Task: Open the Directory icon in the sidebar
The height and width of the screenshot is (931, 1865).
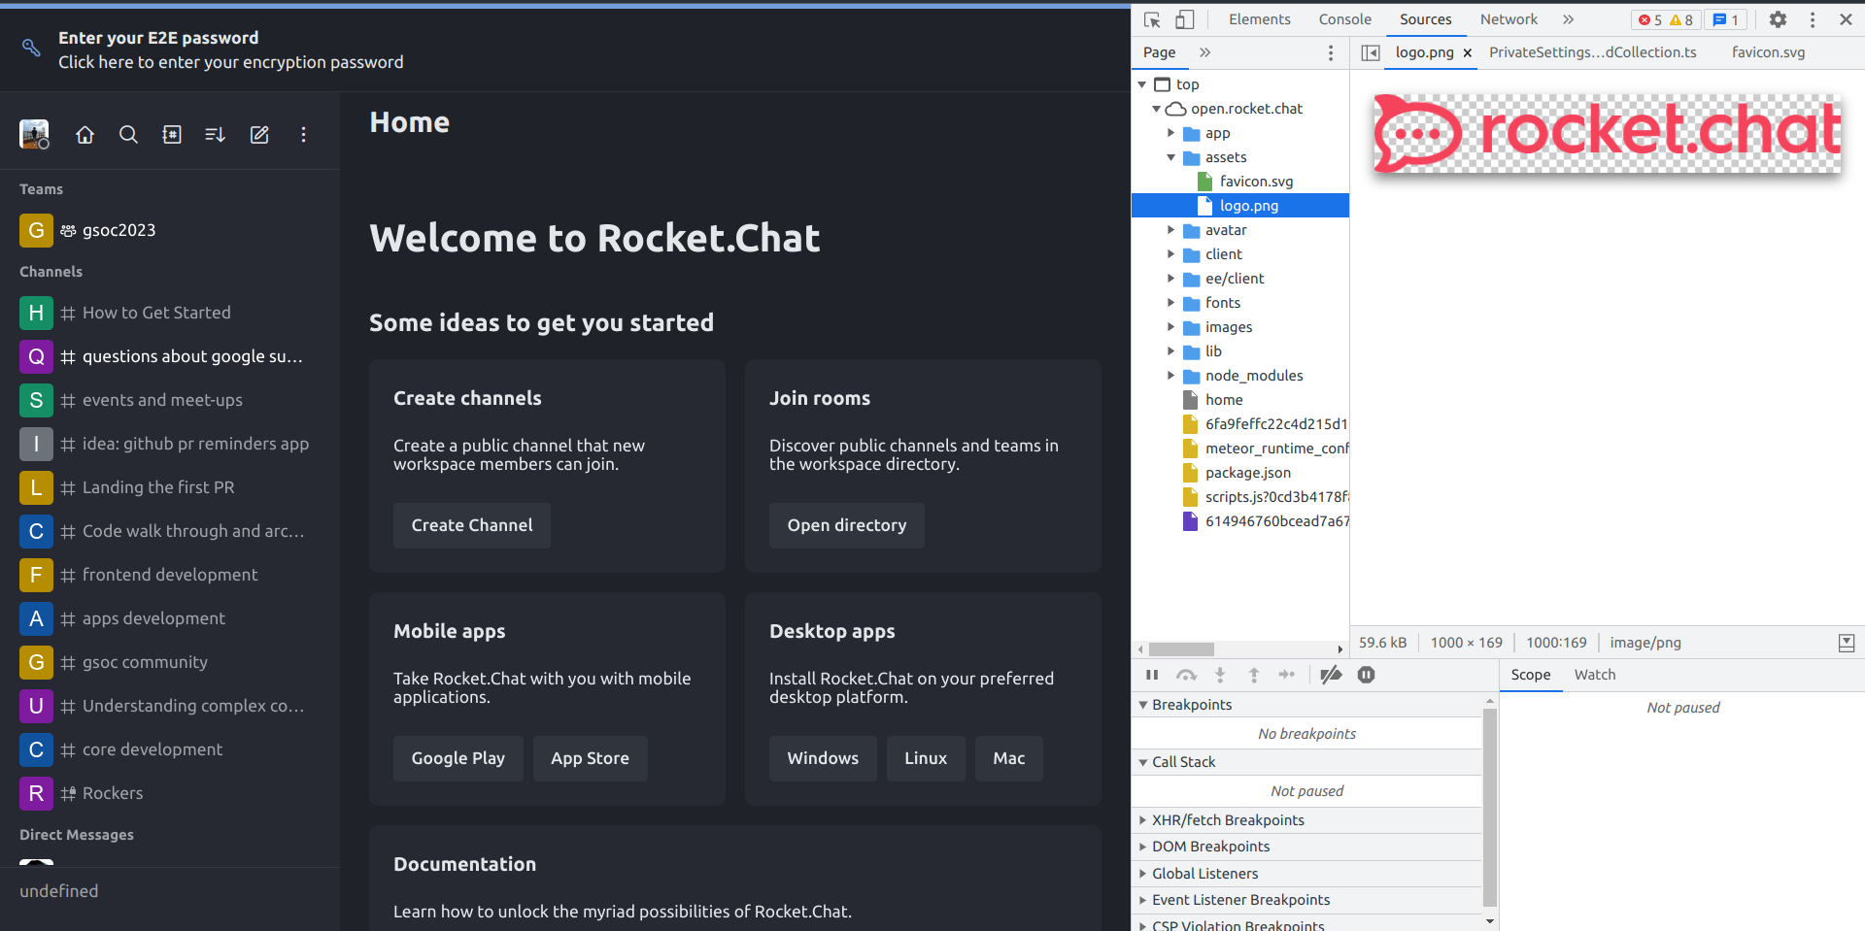Action: 172,135
